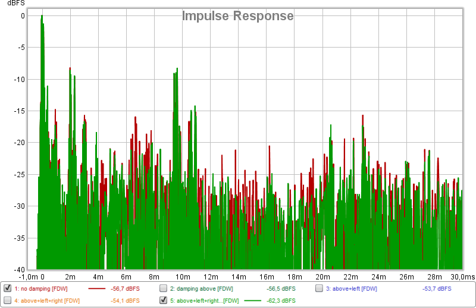Enable the '4: above+left+right' trace checkbox
The width and height of the screenshot is (476, 308).
point(8,300)
